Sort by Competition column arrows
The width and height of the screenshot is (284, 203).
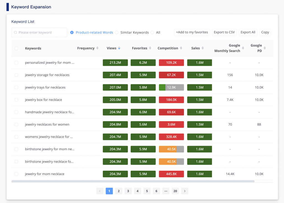[x=181, y=48]
